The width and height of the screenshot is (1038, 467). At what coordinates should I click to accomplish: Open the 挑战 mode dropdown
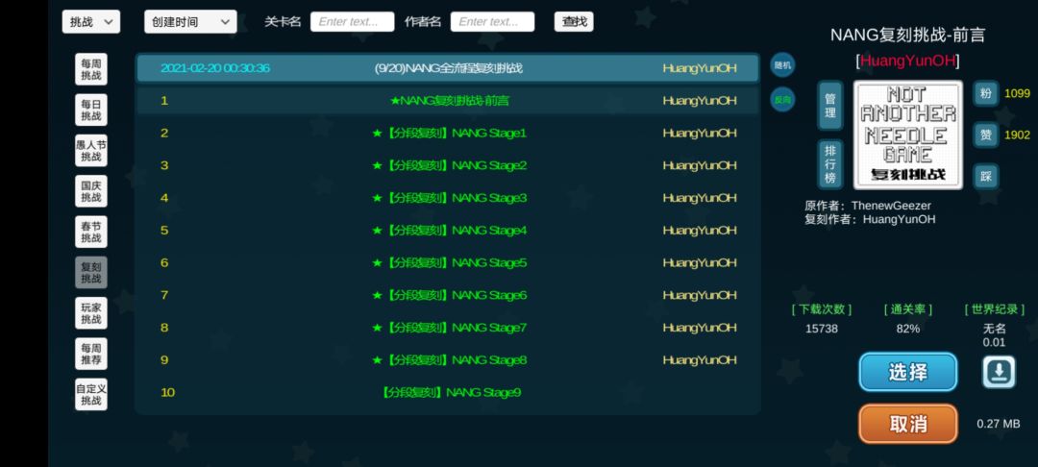point(91,22)
